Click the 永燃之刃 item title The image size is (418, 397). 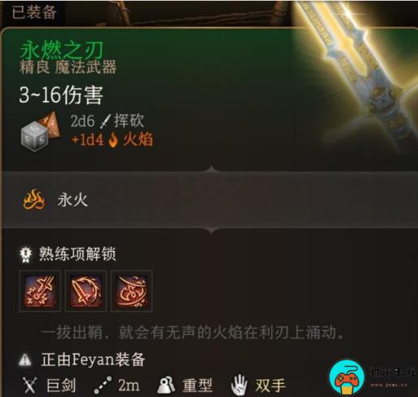click(62, 50)
